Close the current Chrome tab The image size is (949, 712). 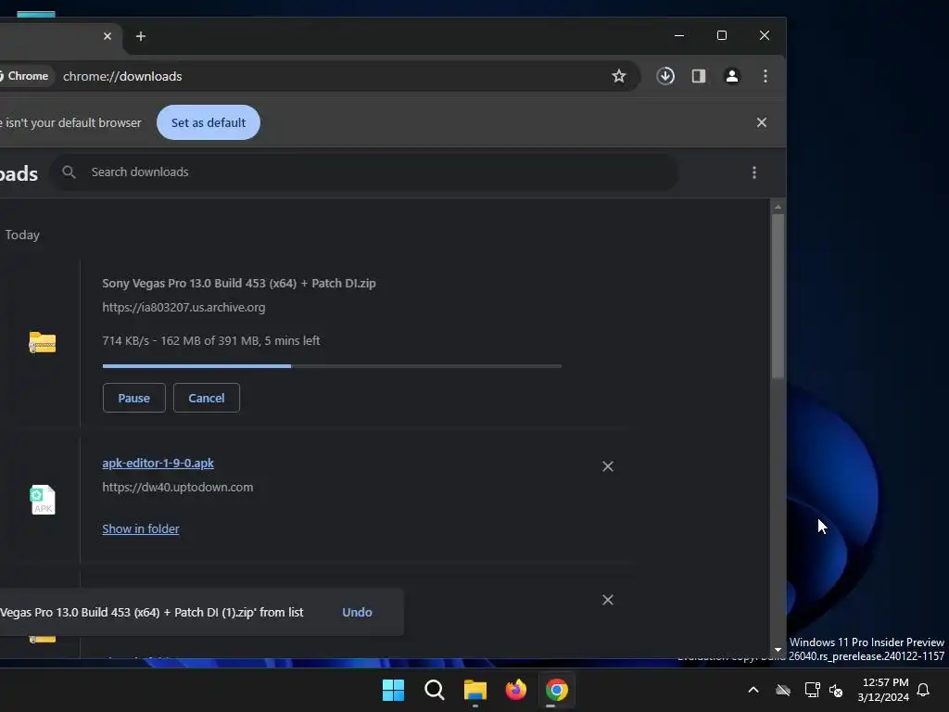pos(108,36)
